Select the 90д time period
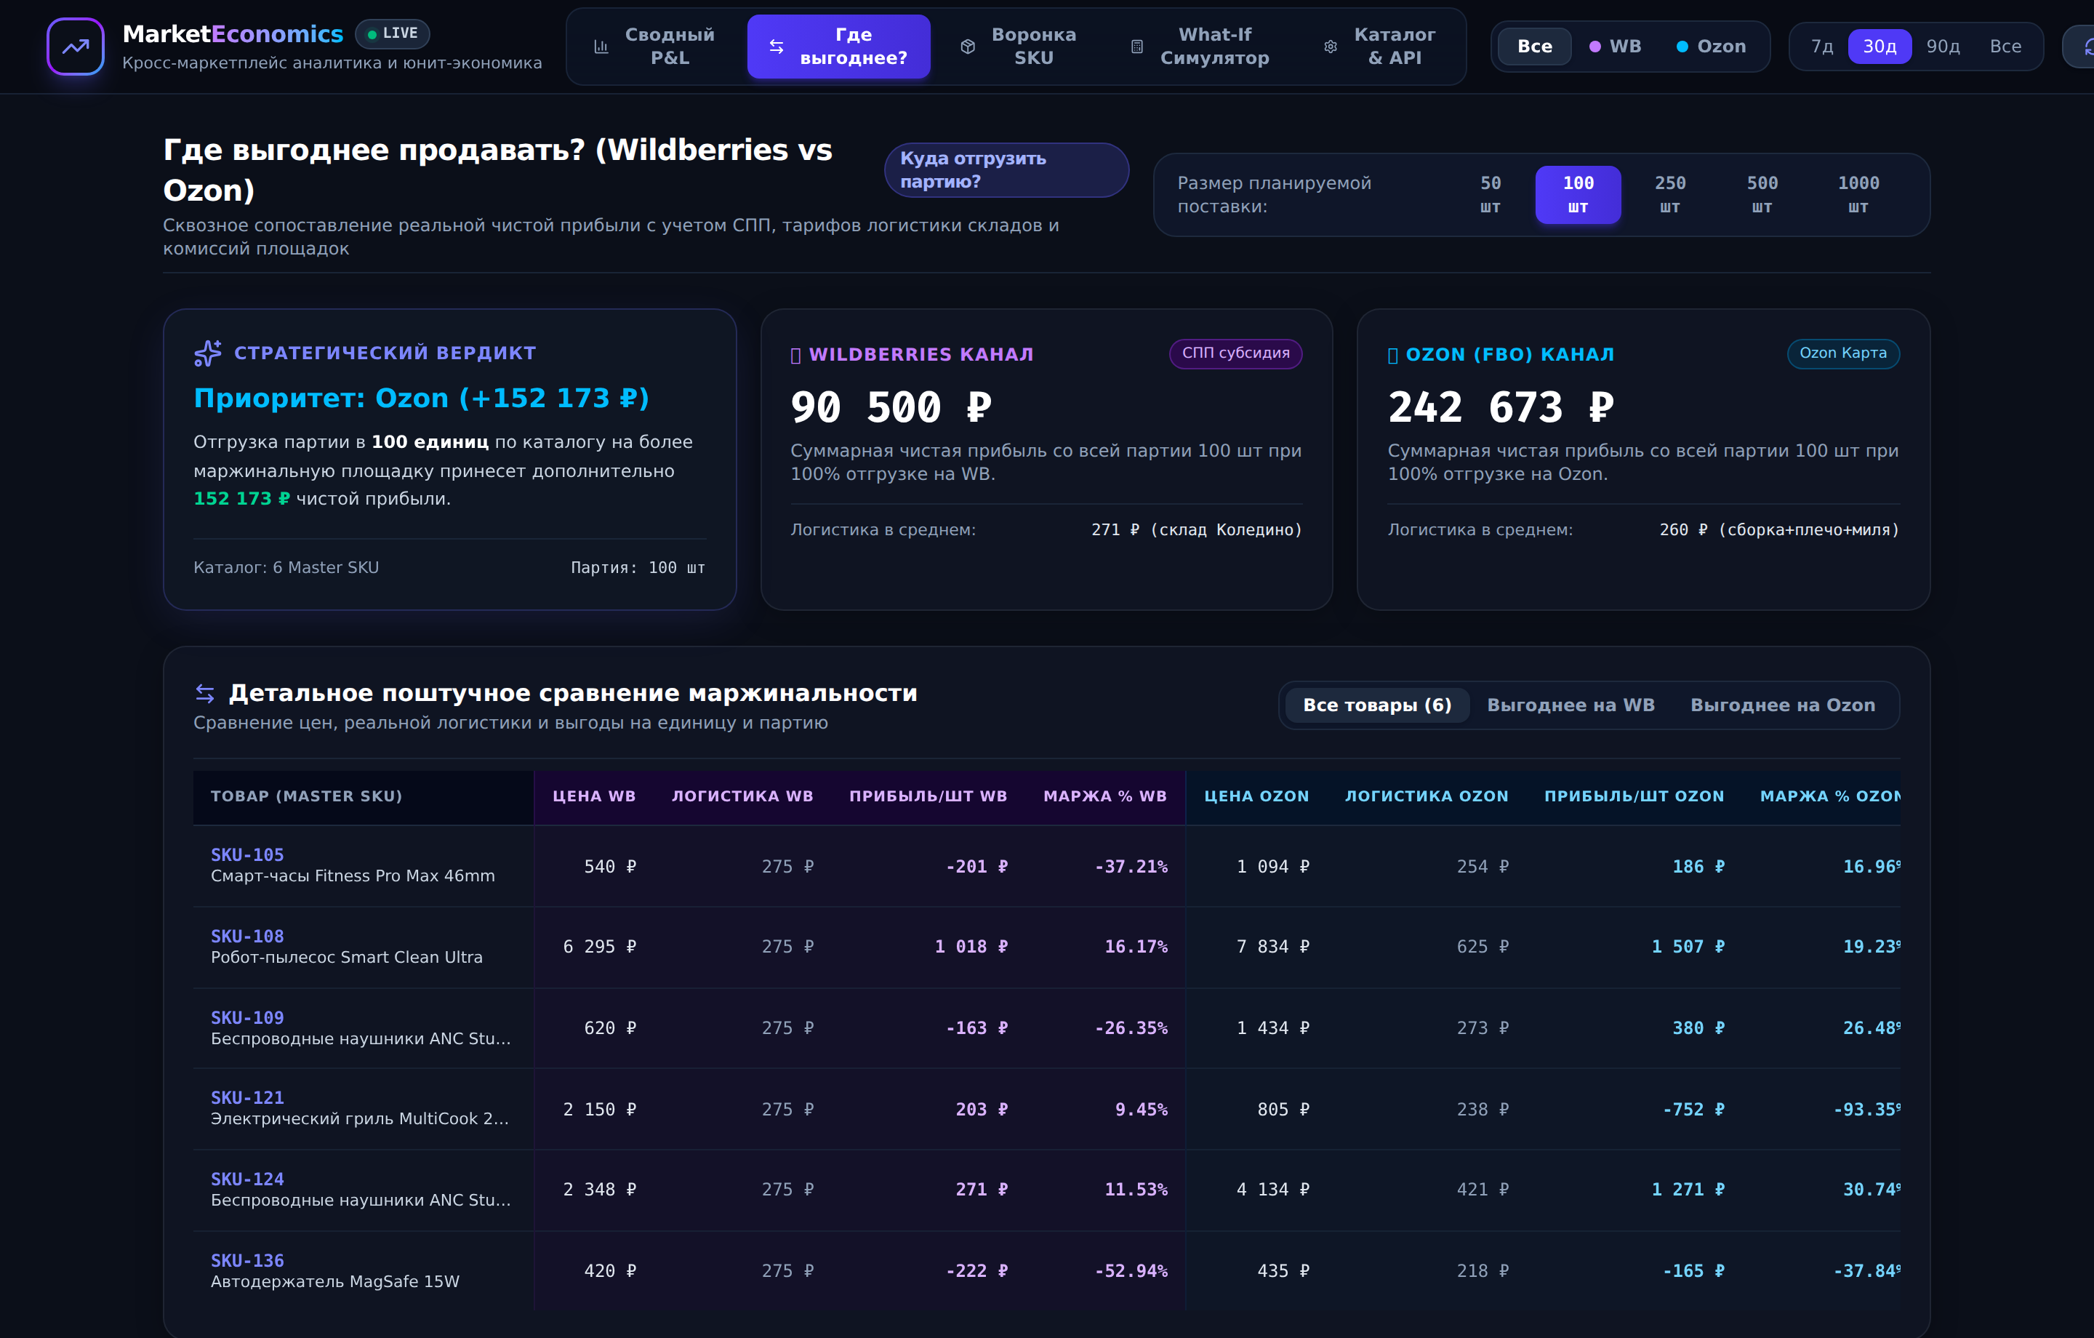Screen dimensions: 2094x1338 point(1943,46)
